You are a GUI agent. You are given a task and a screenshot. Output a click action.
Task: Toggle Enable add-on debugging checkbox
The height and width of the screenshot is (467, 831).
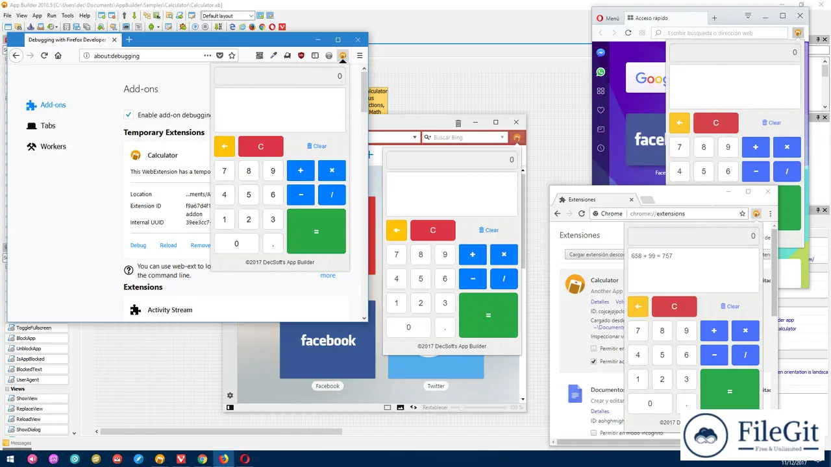coord(129,115)
